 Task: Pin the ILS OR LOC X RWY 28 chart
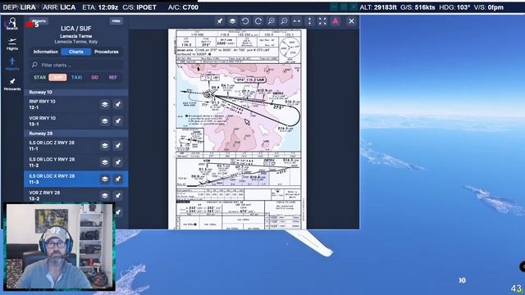(x=118, y=179)
